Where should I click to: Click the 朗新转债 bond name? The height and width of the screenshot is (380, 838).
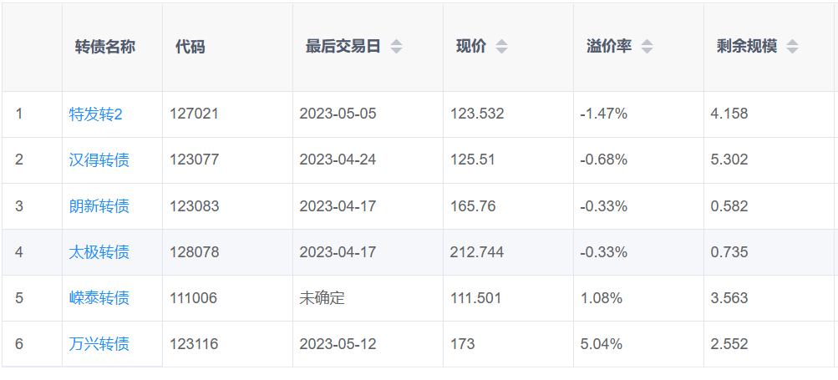pos(99,205)
